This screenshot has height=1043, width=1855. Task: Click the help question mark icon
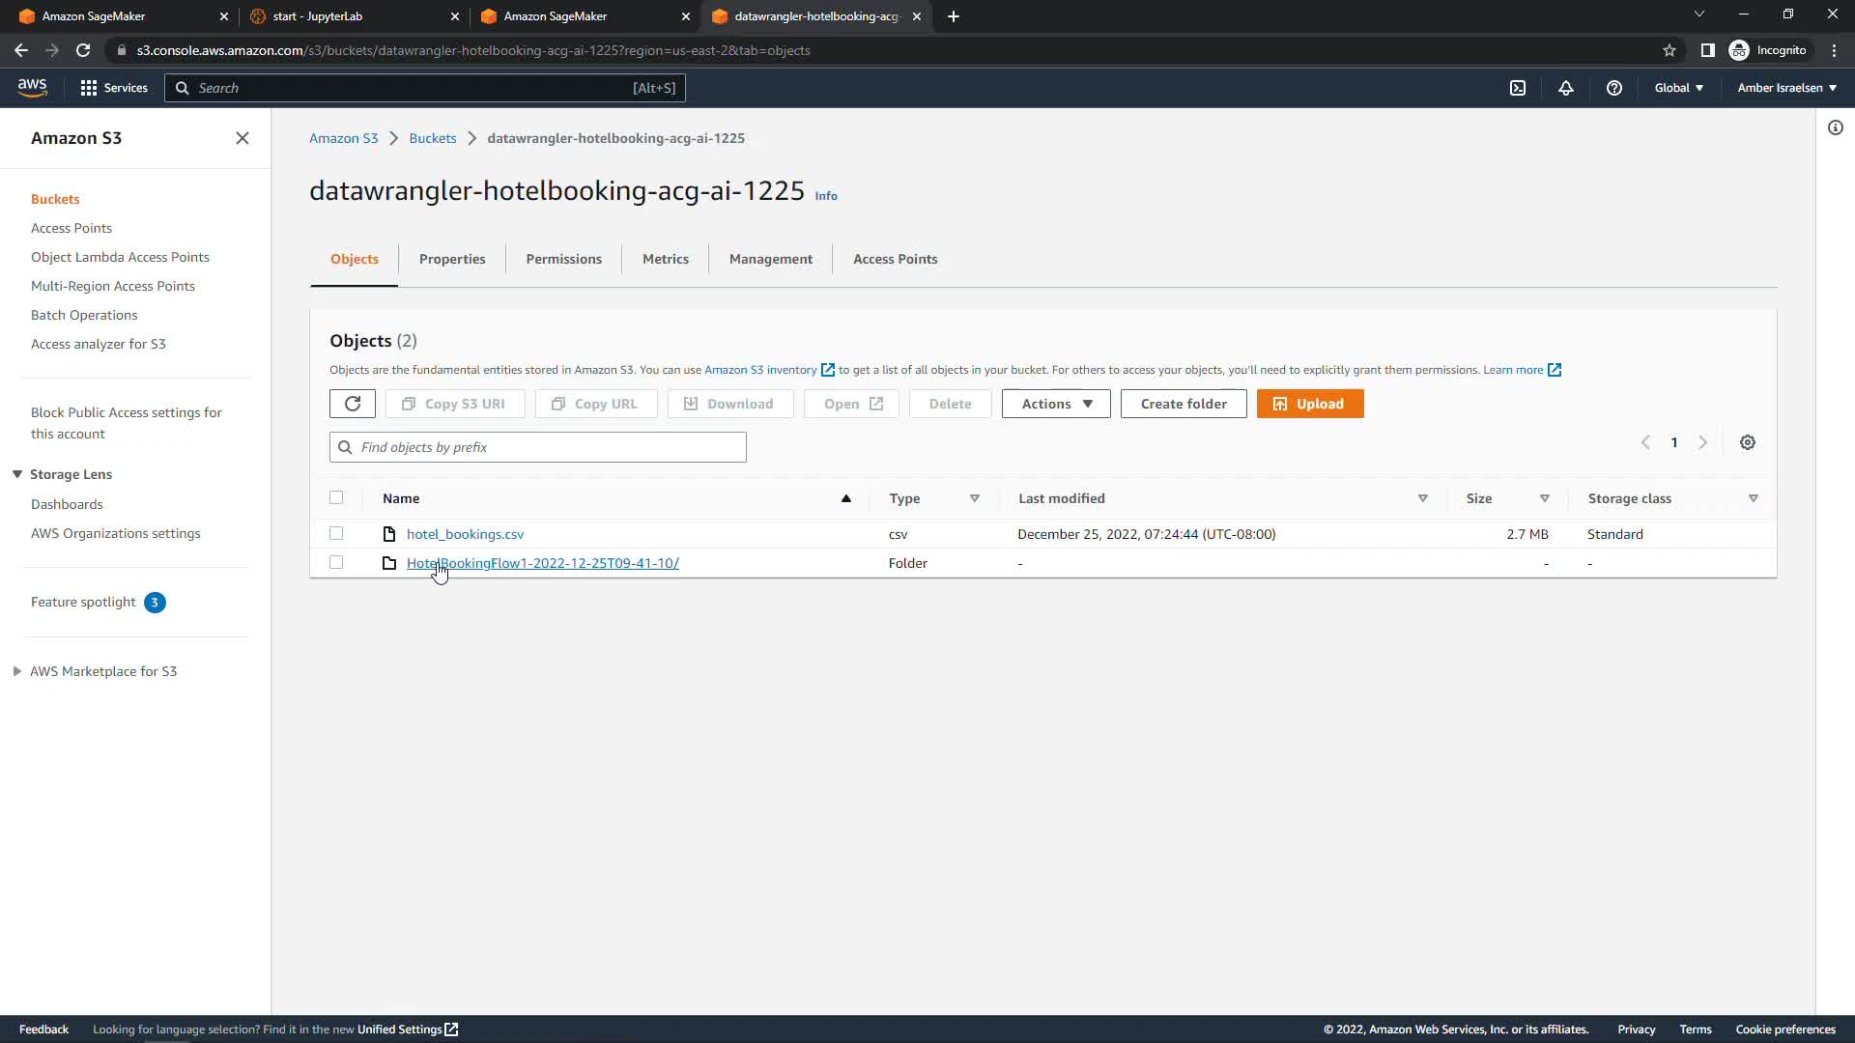coord(1614,88)
